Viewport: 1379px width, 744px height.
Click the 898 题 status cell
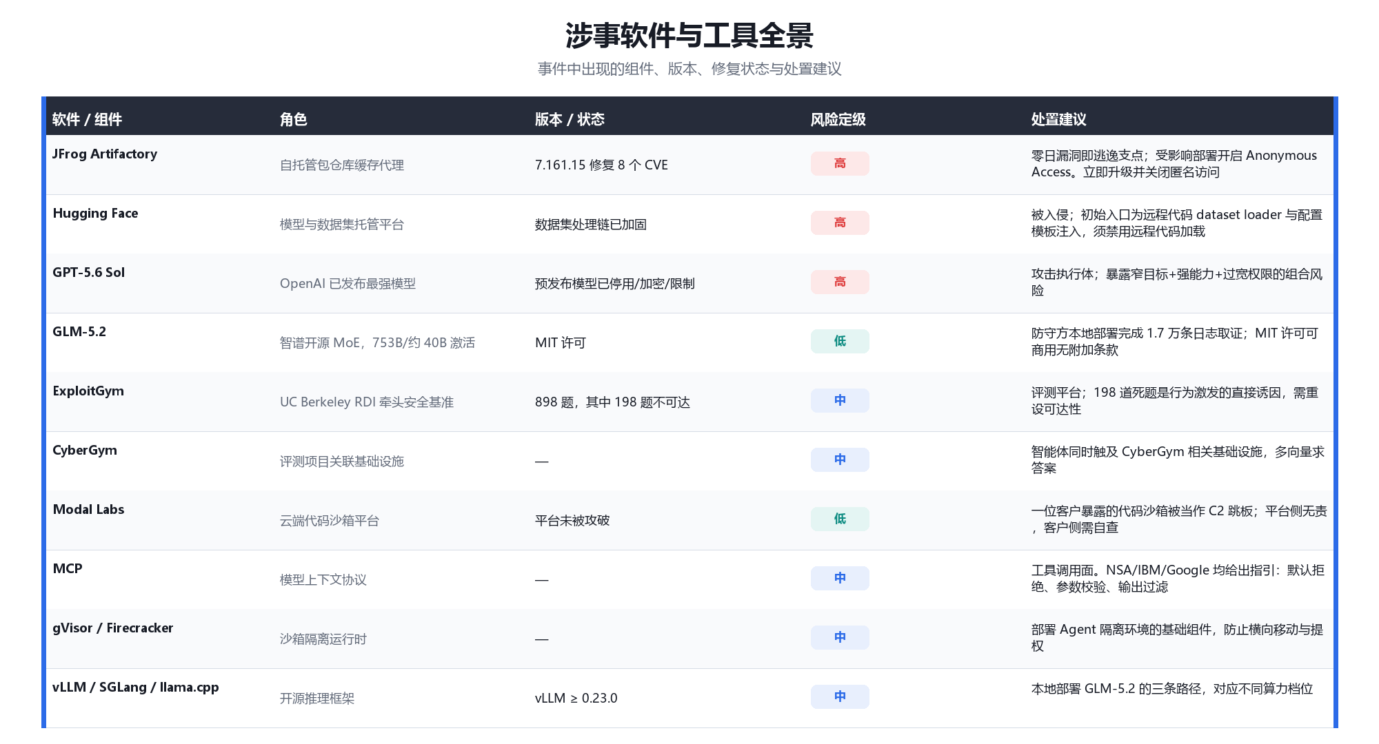(x=612, y=402)
